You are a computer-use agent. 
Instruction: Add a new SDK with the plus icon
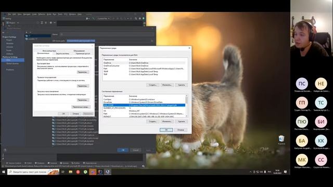point(27,32)
